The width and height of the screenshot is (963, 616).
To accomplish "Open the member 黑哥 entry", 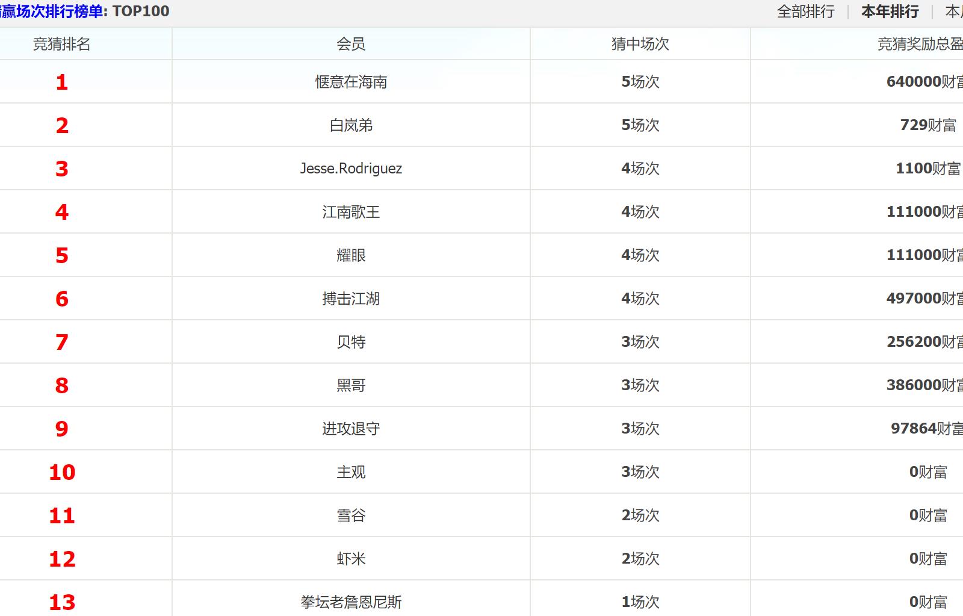I will tap(351, 385).
